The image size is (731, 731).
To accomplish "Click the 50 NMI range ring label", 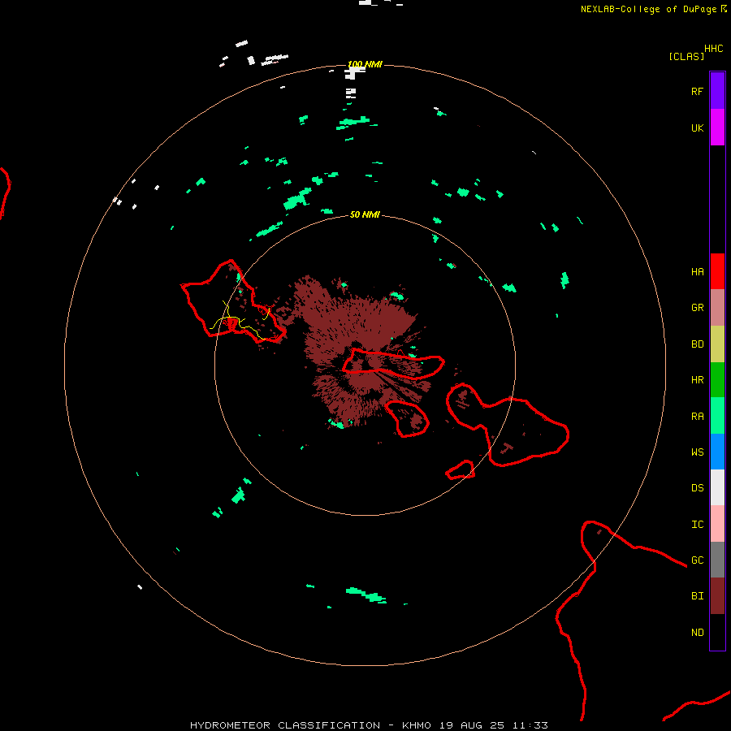I will 365,214.
